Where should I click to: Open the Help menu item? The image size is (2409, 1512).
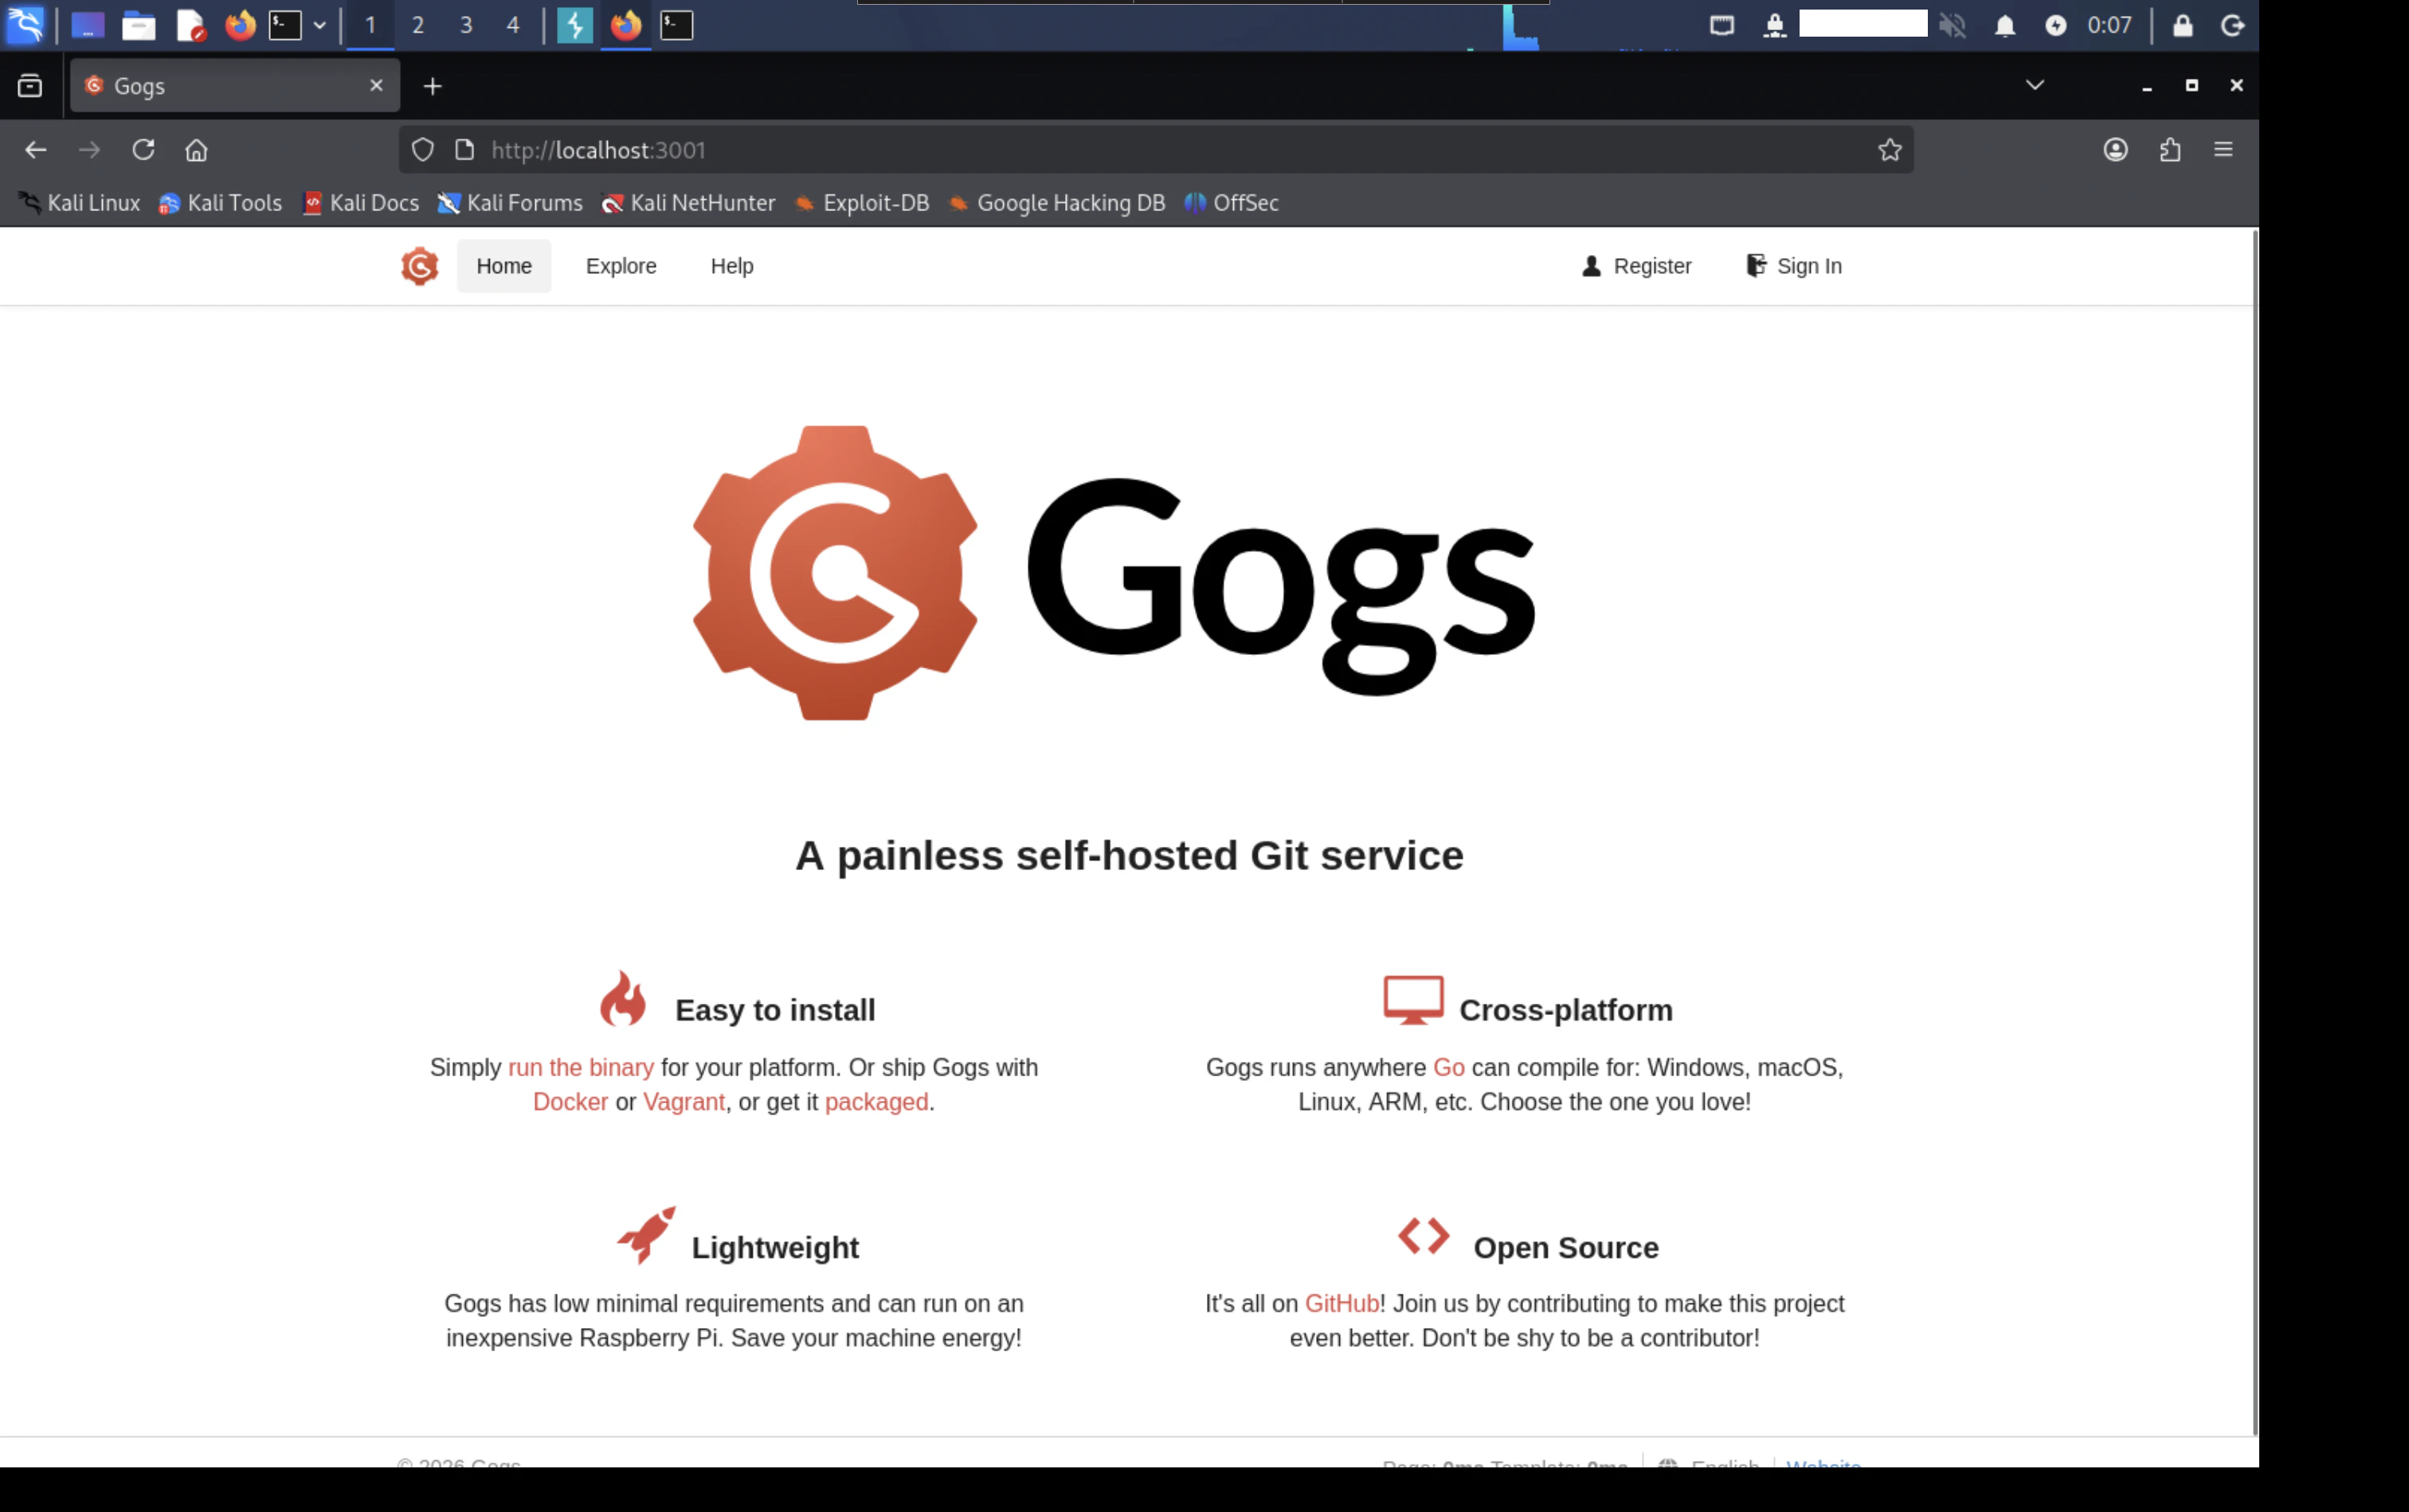[732, 266]
